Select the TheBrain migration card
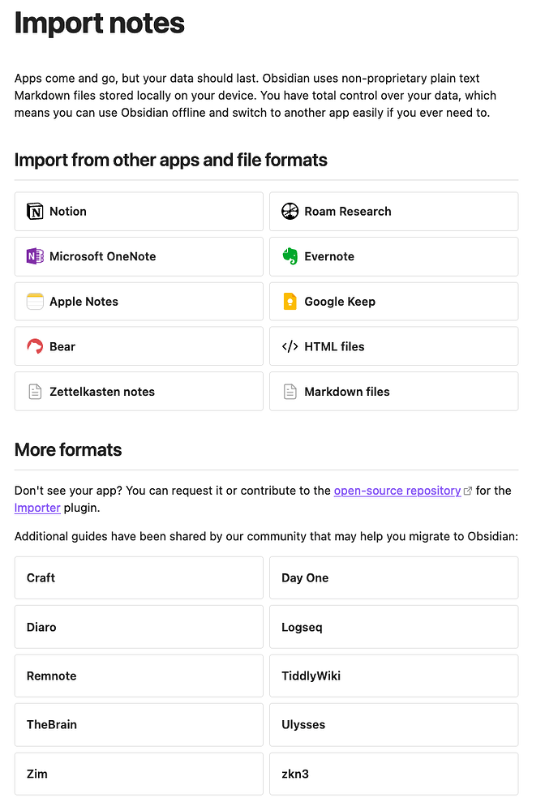This screenshot has height=811, width=545. (138, 725)
